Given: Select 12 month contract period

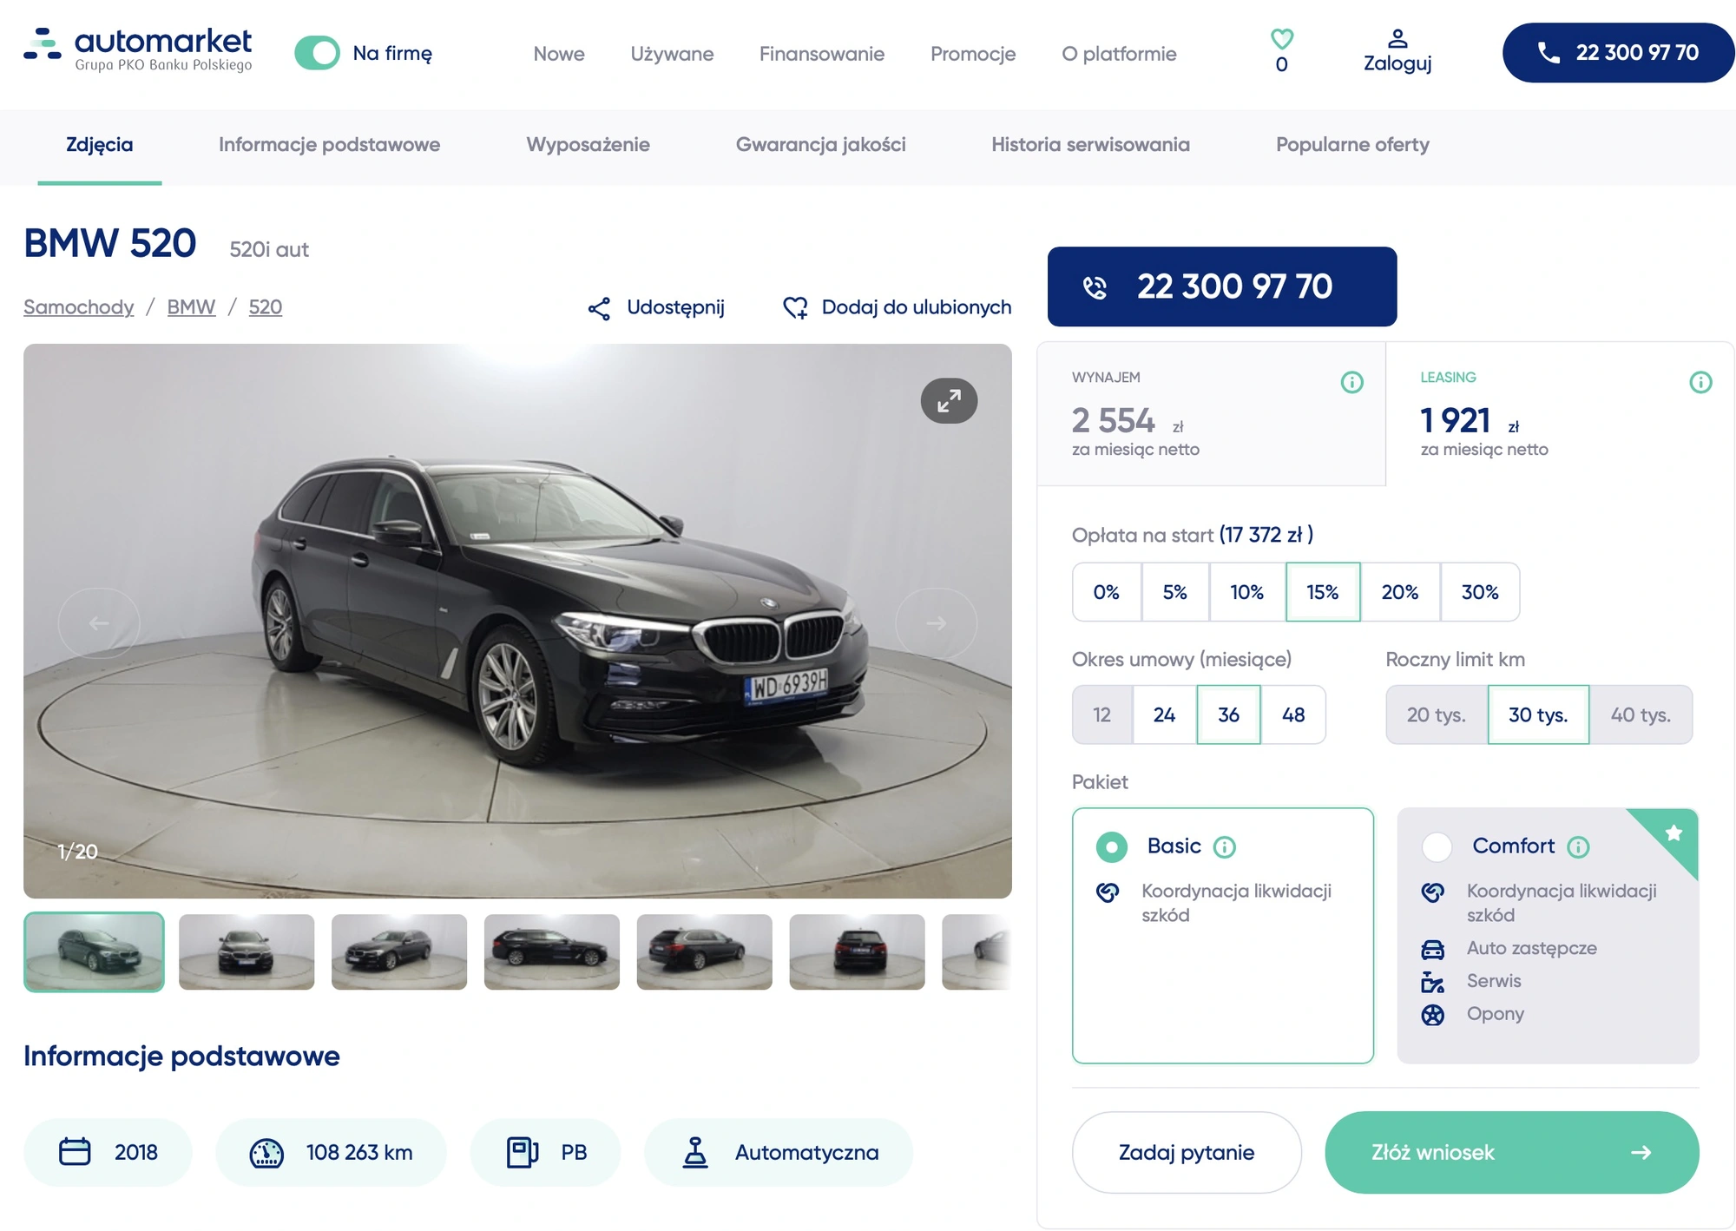Looking at the screenshot, I should 1102,714.
